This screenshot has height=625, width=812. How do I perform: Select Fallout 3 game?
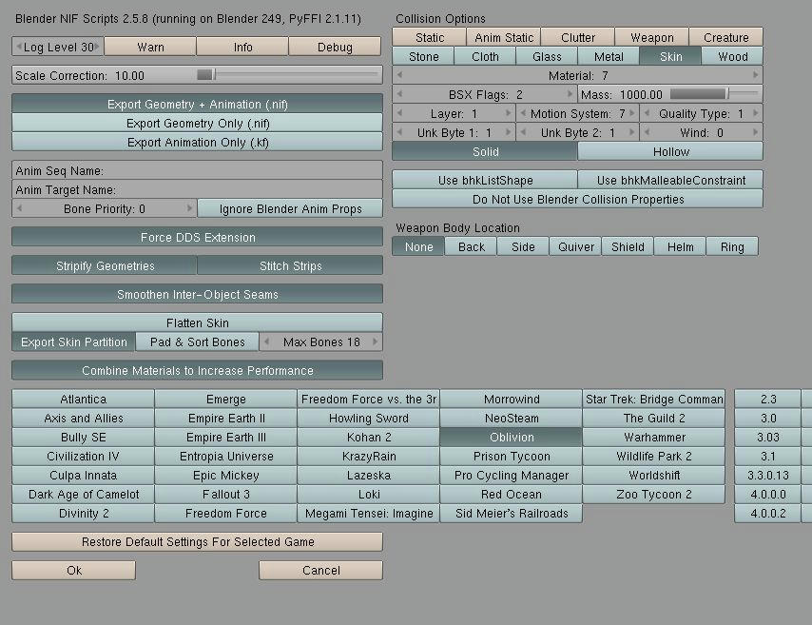tap(225, 494)
